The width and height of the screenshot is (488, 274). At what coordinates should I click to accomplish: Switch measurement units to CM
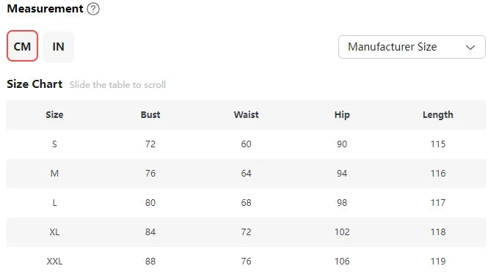(x=23, y=46)
